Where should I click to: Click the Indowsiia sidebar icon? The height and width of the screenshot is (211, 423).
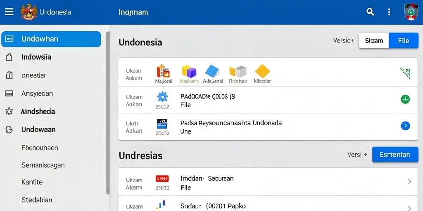tap(9, 57)
